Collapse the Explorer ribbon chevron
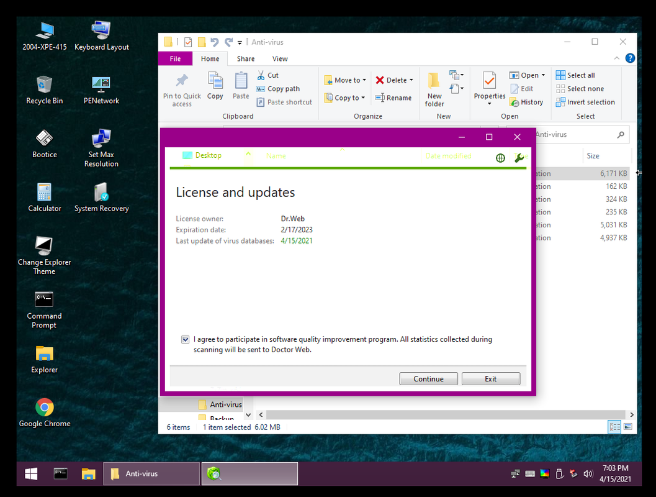The width and height of the screenshot is (656, 497). 617,58
